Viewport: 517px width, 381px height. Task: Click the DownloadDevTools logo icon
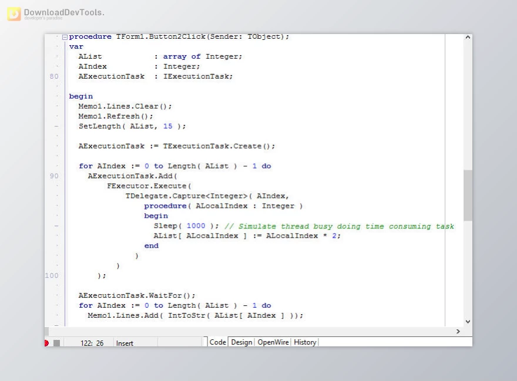[14, 14]
